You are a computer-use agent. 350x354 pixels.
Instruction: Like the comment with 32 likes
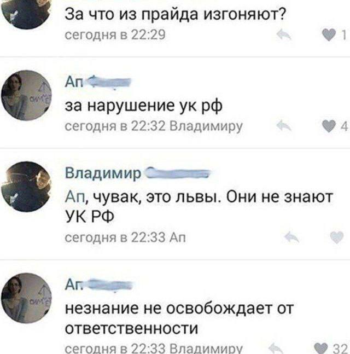point(321,348)
